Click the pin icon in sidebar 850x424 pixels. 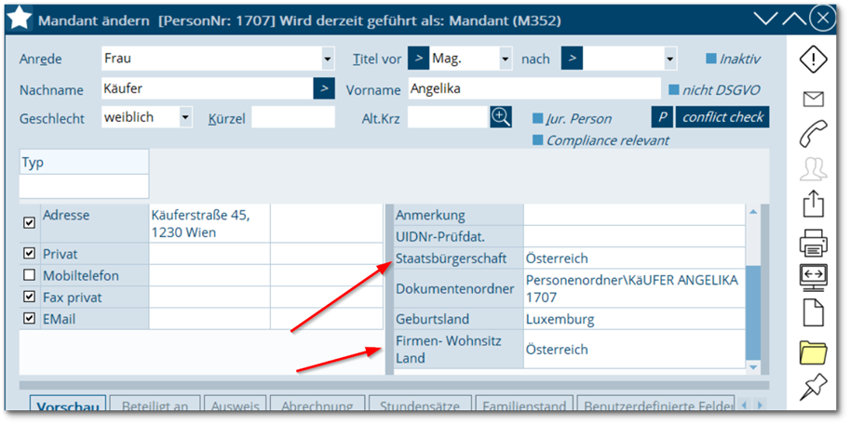pos(814,391)
